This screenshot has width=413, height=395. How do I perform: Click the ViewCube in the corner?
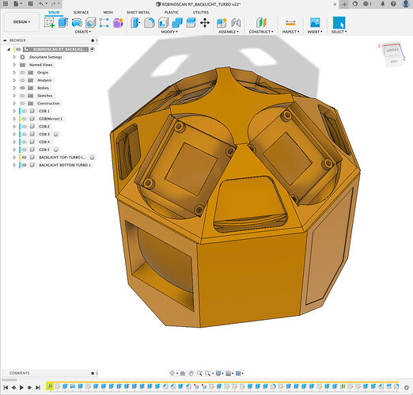coord(392,55)
